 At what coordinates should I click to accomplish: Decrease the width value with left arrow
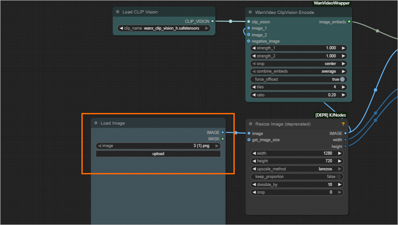pyautogui.click(x=254, y=153)
